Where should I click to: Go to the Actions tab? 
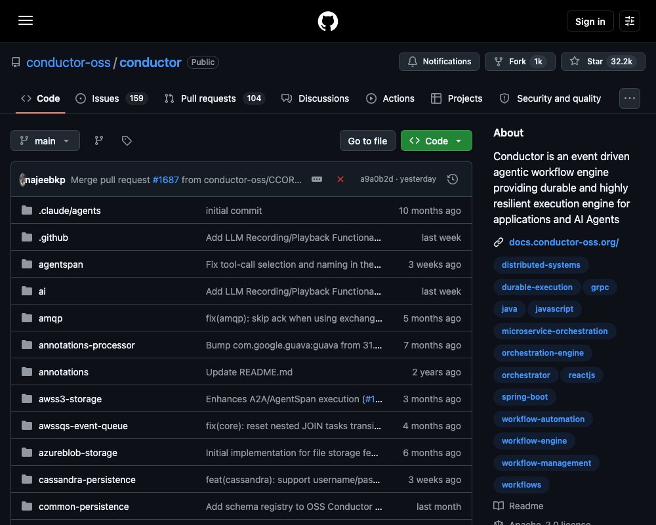pyautogui.click(x=390, y=98)
